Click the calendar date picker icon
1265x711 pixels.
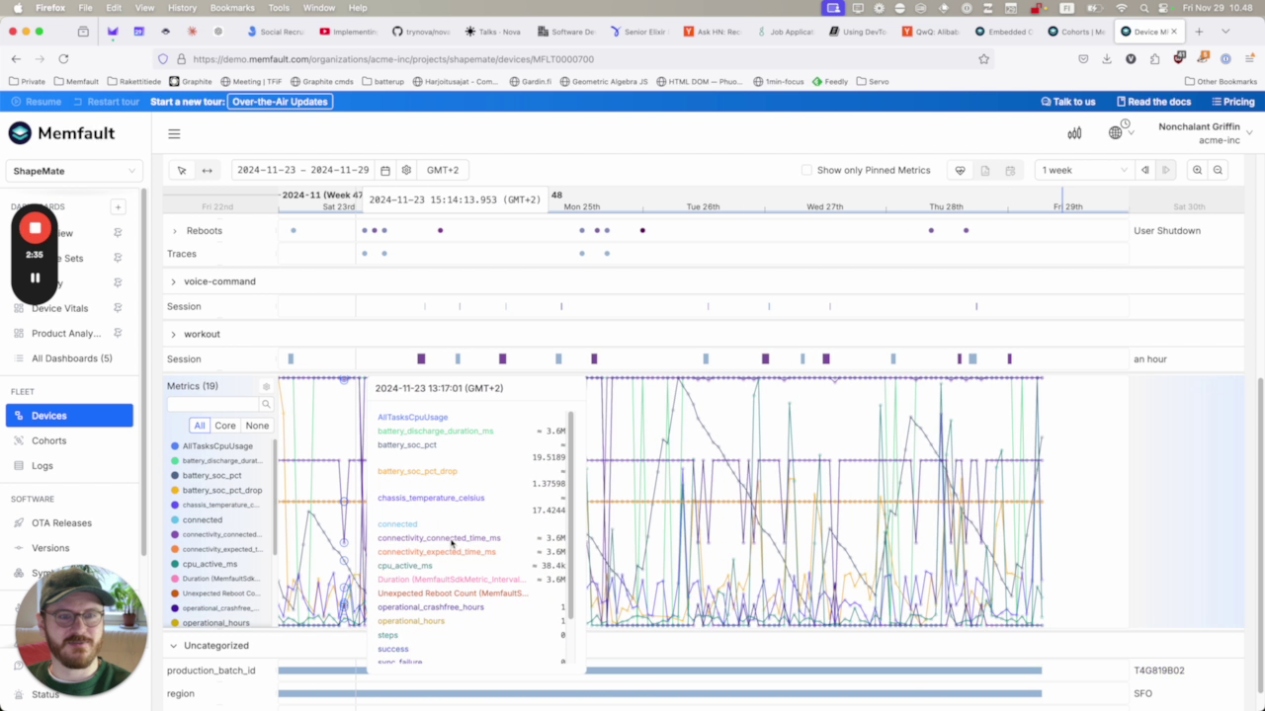coord(385,170)
